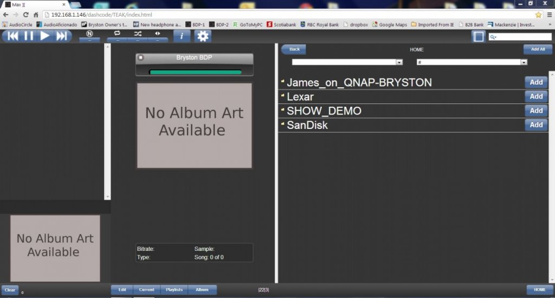Toggle repeat mode
555x298 pixels.
tap(117, 34)
